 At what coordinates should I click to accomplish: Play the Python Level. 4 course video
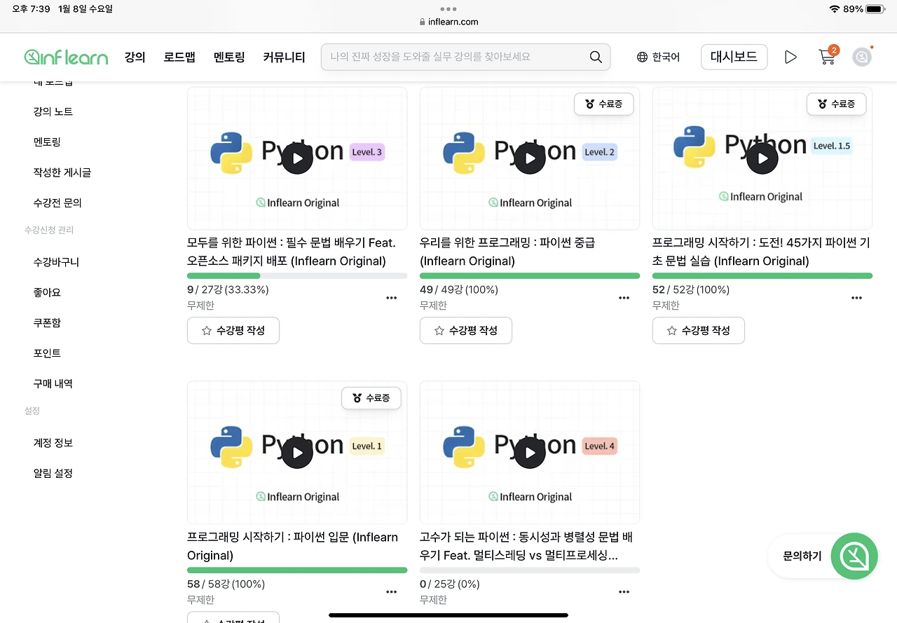coord(530,453)
